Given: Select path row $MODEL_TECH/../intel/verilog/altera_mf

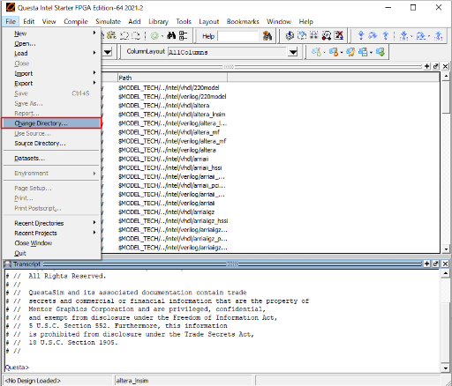Looking at the screenshot, I should coord(172,141).
